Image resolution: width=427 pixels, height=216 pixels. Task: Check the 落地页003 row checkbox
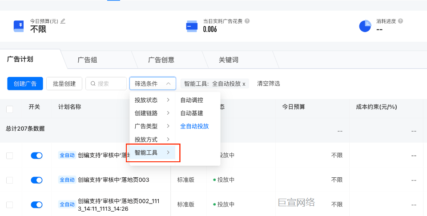9,180
